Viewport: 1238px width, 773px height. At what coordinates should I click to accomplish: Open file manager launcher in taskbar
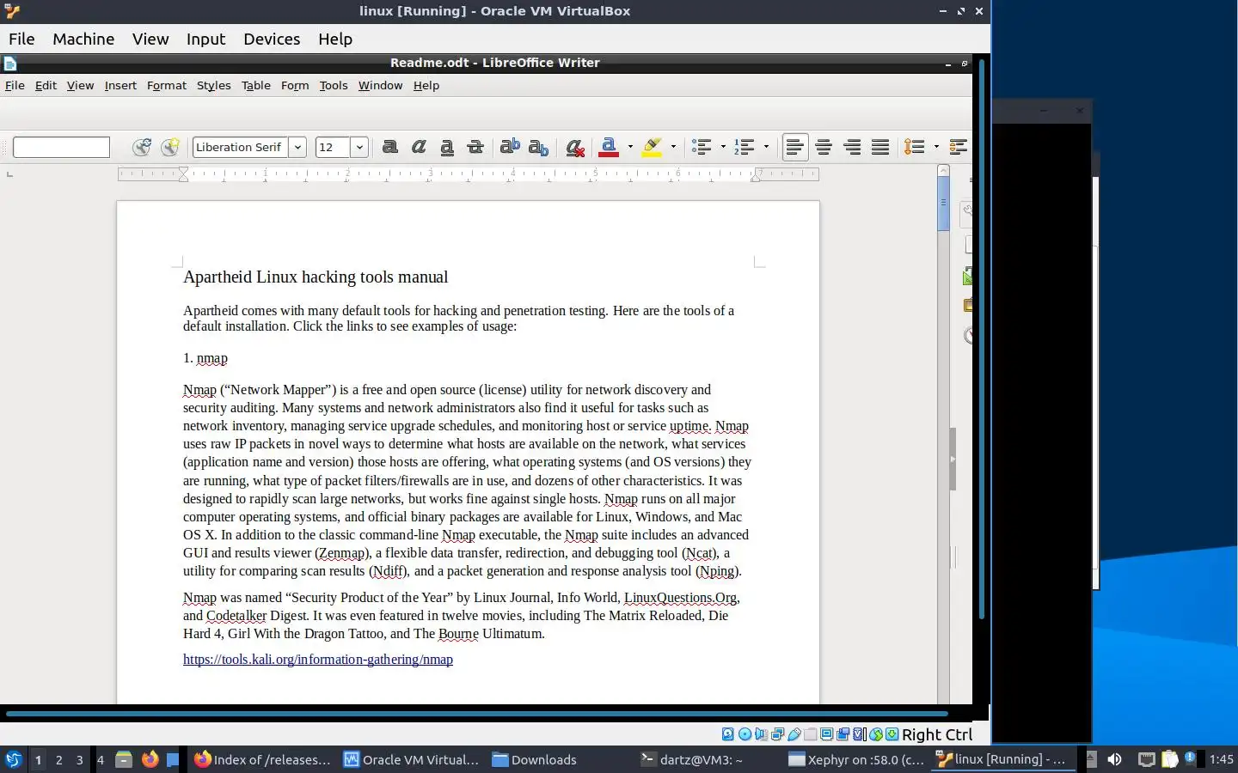coord(124,759)
